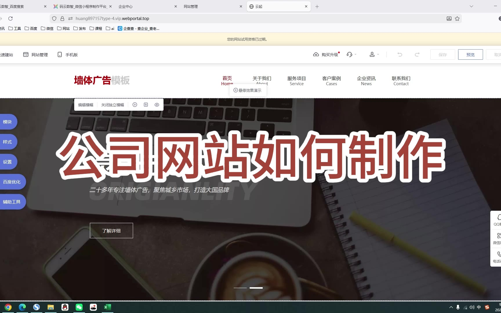
Task: Expand the customer support headset dropdown
Action: [x=351, y=54]
